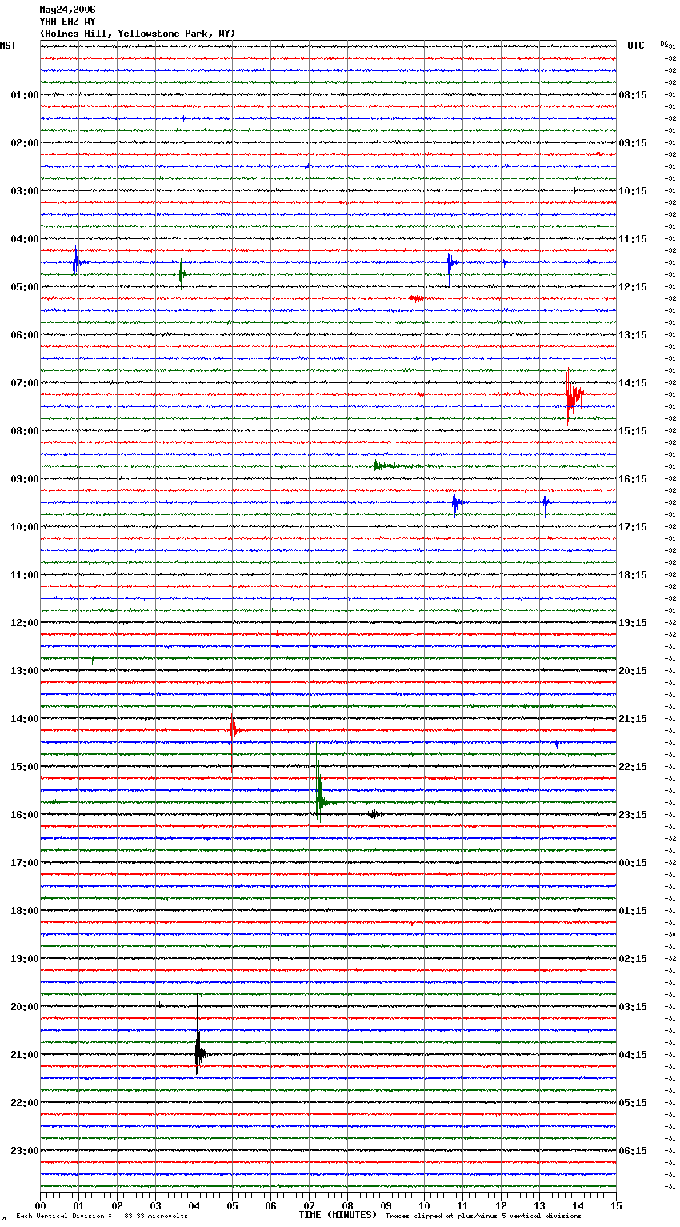Click the 05 minute tick label
The image size is (680, 1227).
tap(232, 1205)
